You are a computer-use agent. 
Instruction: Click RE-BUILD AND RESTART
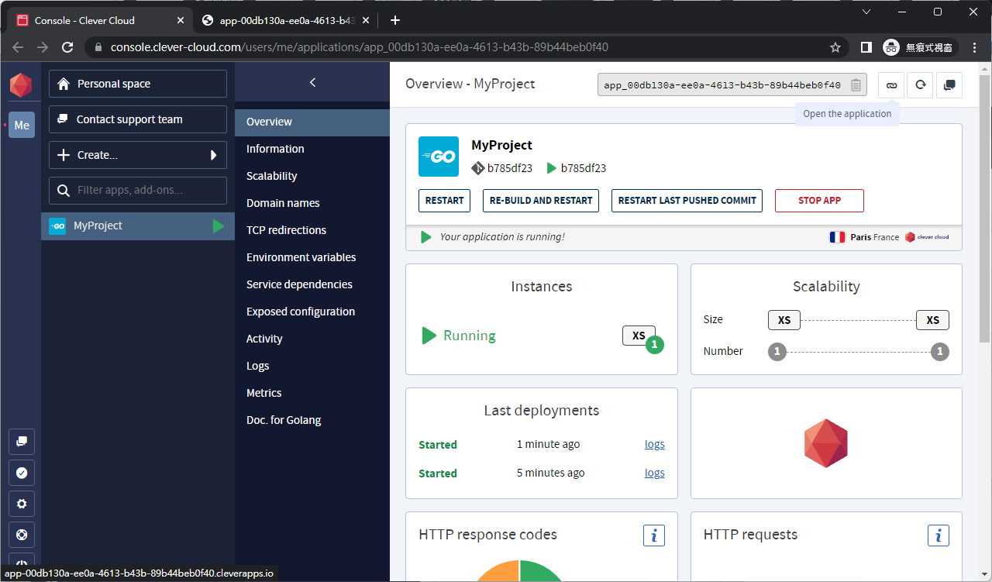point(541,201)
